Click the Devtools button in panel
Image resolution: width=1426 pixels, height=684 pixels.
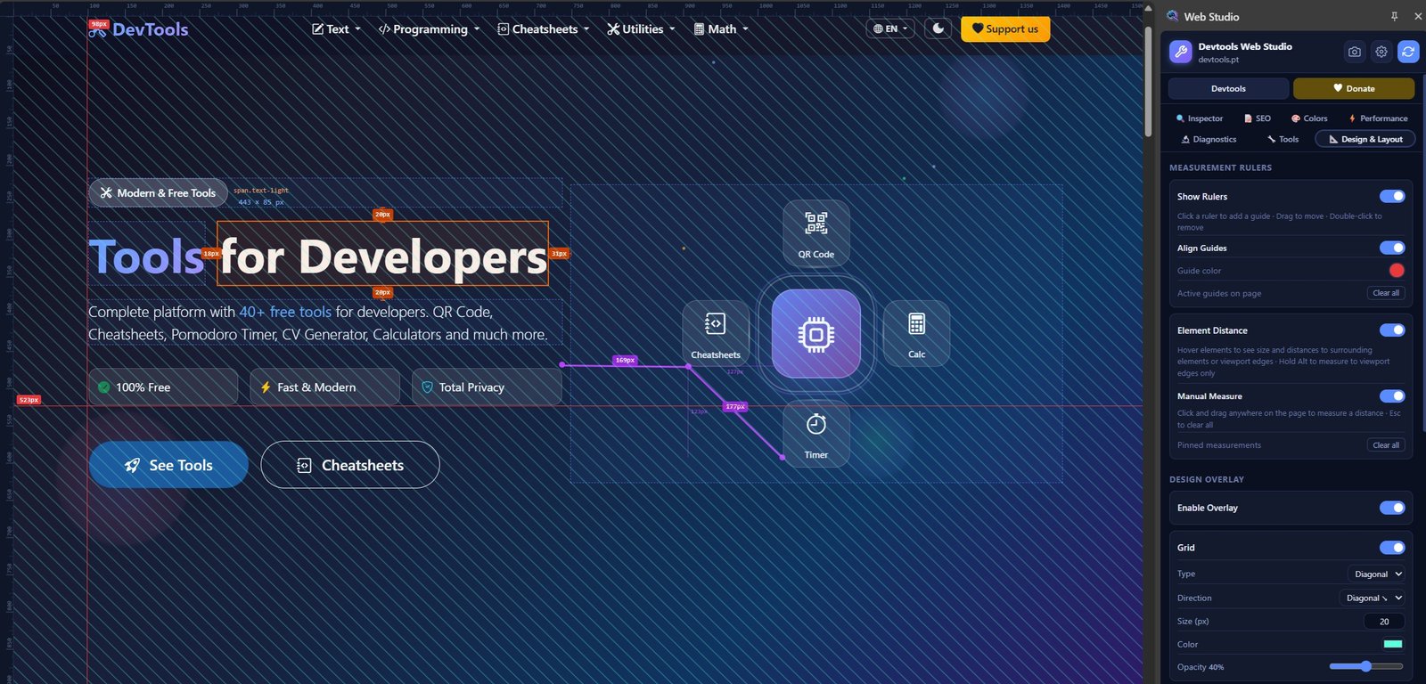[x=1228, y=88]
